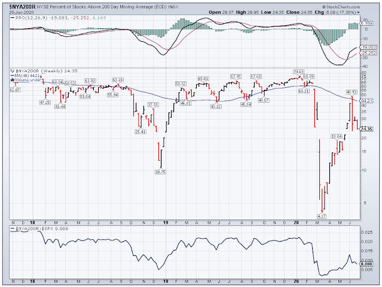
Task: Click the -19.083 PPO line axis label
Action: coord(368,47)
